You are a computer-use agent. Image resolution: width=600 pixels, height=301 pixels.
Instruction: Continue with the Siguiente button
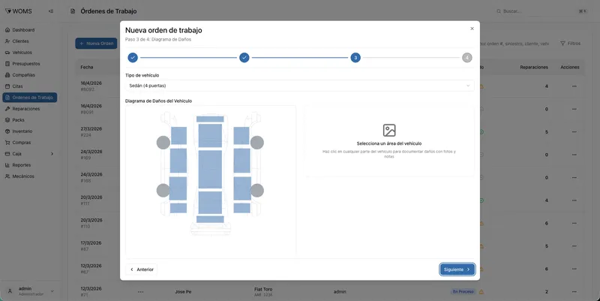457,269
